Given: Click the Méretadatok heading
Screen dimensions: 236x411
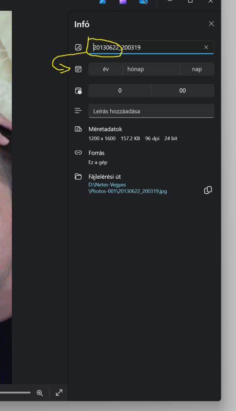Looking at the screenshot, I should coord(105,129).
